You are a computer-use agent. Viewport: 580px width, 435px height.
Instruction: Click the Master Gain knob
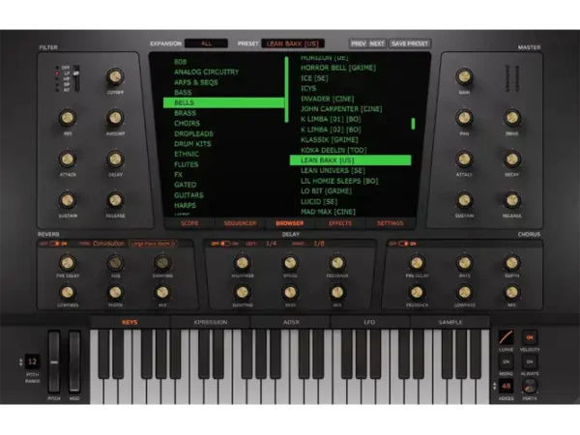pos(464,76)
